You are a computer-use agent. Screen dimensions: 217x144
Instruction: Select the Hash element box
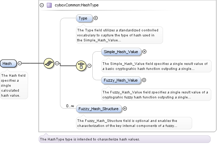(x=8, y=63)
